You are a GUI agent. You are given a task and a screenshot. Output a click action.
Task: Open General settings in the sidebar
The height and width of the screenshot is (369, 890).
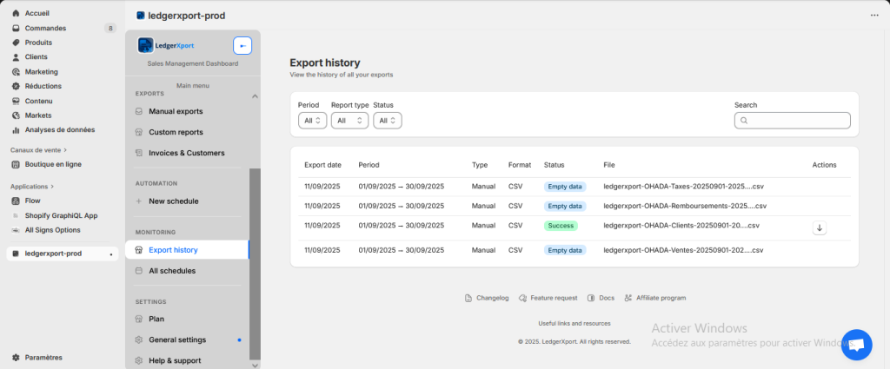point(177,339)
